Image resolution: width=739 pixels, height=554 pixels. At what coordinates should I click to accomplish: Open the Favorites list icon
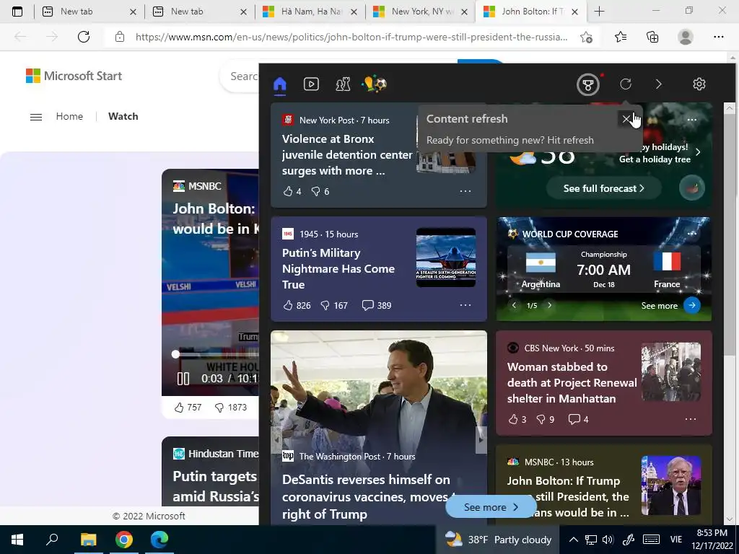[621, 37]
